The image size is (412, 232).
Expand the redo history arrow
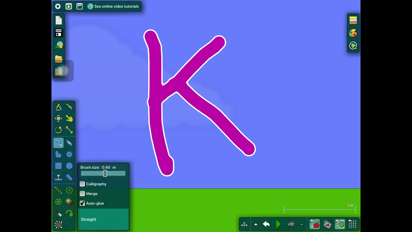tap(302, 224)
